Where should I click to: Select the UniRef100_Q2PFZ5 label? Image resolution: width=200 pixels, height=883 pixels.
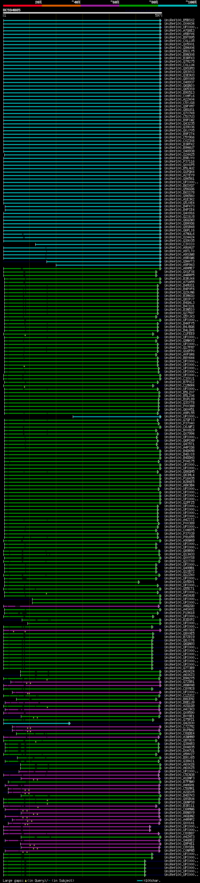(x=179, y=502)
